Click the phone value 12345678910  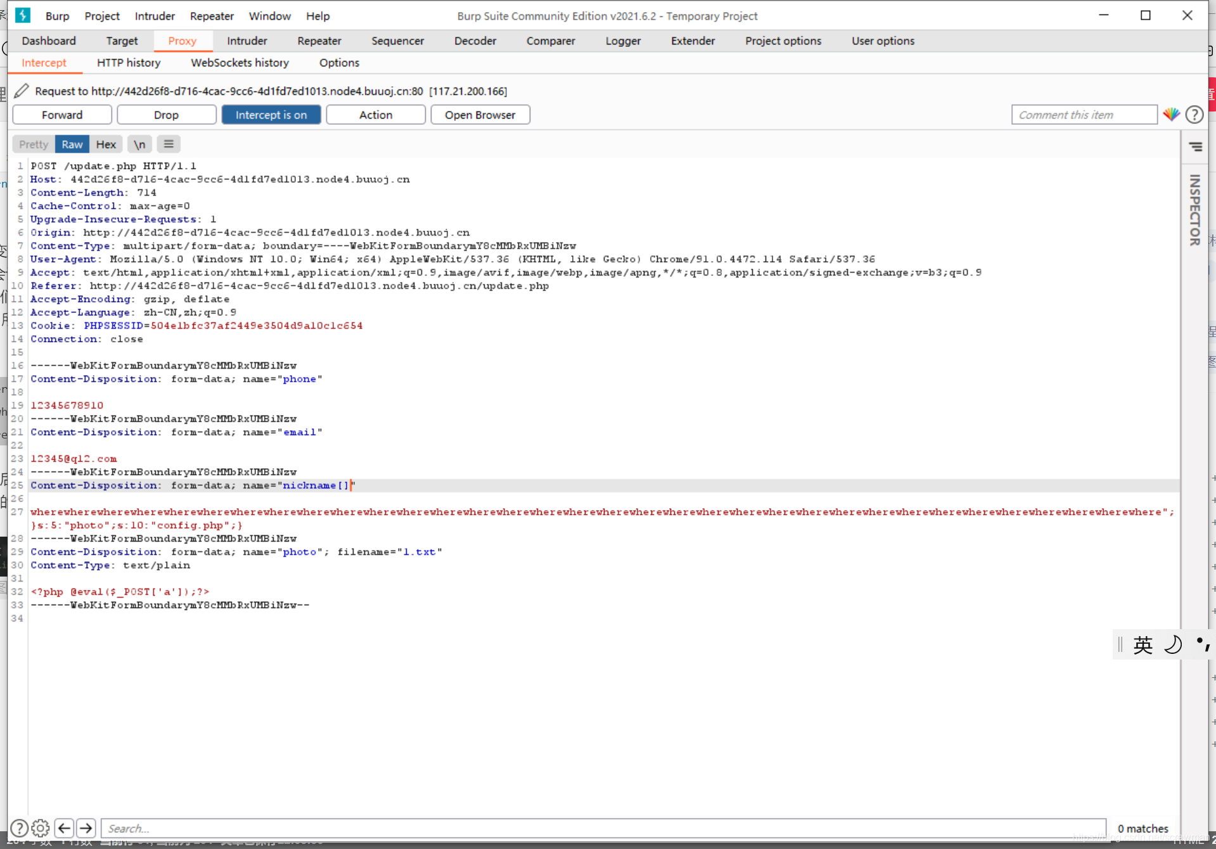click(67, 405)
